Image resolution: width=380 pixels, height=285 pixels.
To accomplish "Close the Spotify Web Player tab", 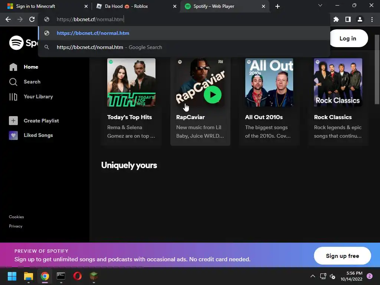I will (x=263, y=6).
